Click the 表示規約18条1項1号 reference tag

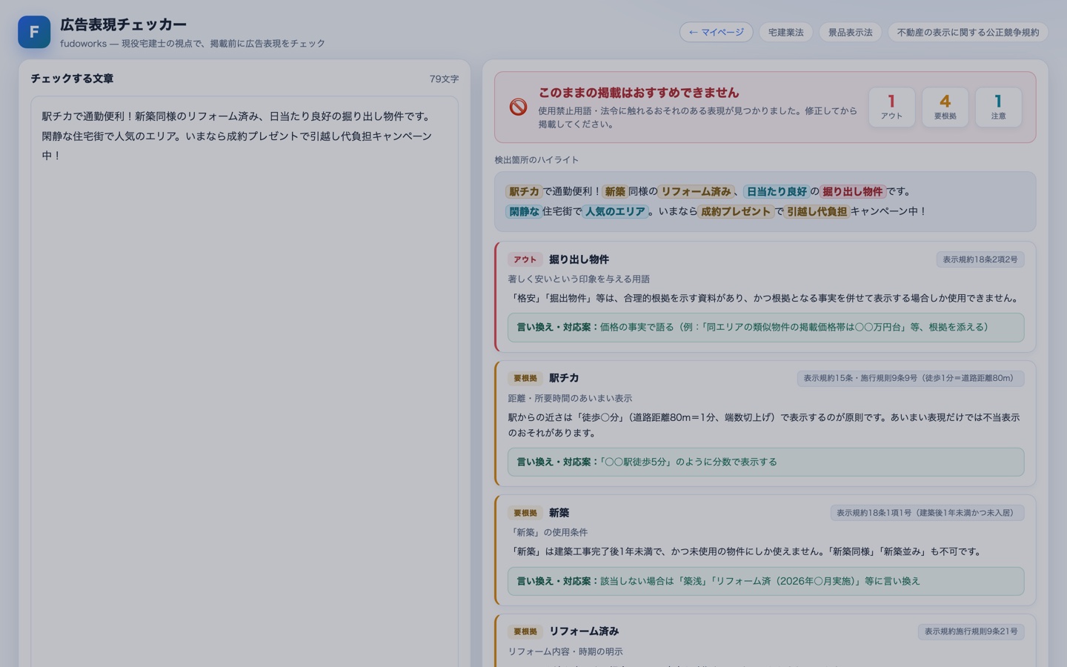(x=927, y=513)
